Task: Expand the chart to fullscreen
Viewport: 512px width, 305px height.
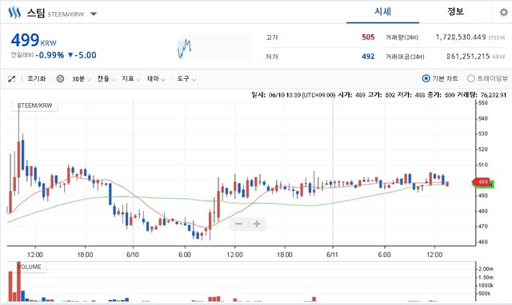Action: tap(12, 79)
